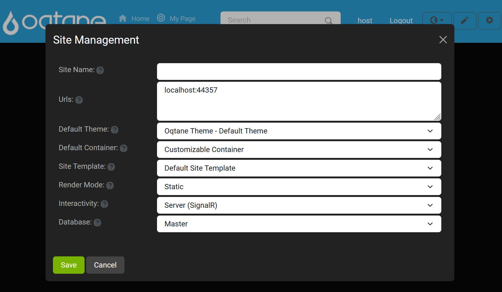Focus the Site Name input field

[299, 72]
